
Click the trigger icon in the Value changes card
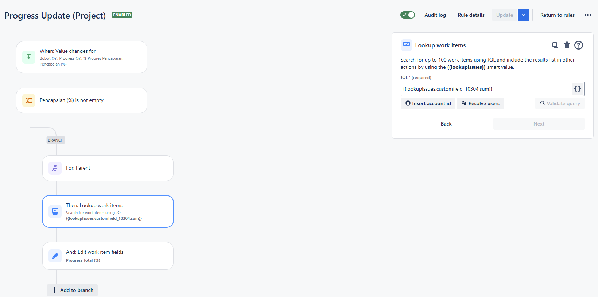coord(29,57)
